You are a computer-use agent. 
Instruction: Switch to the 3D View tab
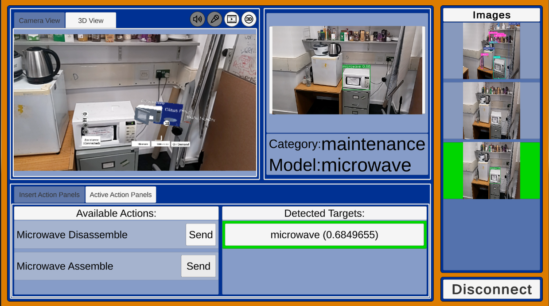coord(91,20)
